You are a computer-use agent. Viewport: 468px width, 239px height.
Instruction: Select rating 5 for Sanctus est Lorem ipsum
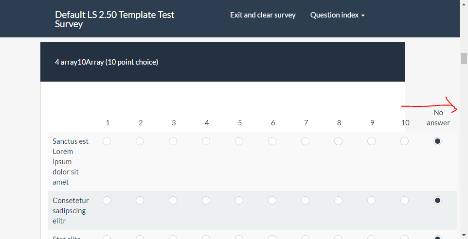tap(239, 141)
